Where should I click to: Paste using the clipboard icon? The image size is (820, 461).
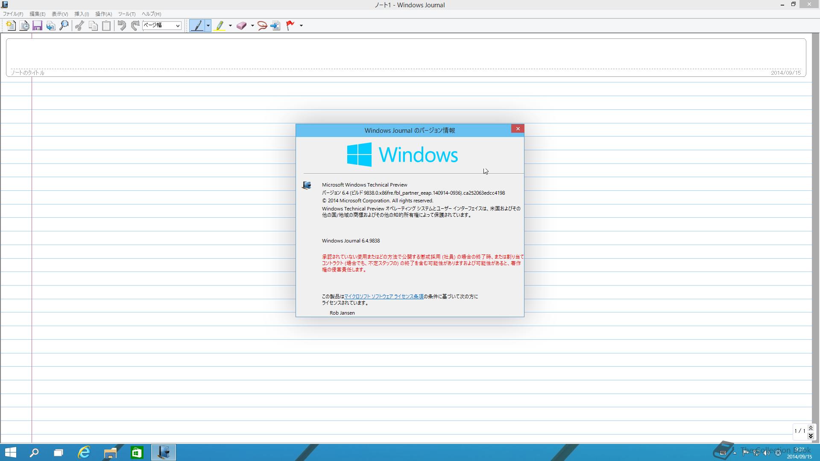pyautogui.click(x=106, y=26)
